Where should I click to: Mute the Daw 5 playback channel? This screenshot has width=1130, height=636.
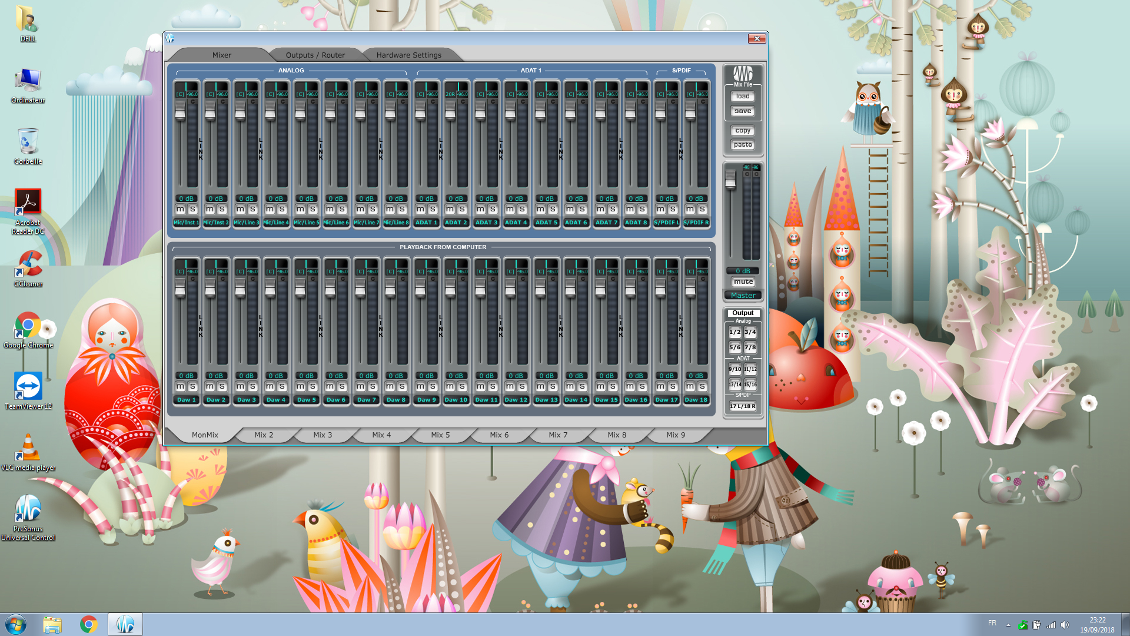pyautogui.click(x=300, y=387)
